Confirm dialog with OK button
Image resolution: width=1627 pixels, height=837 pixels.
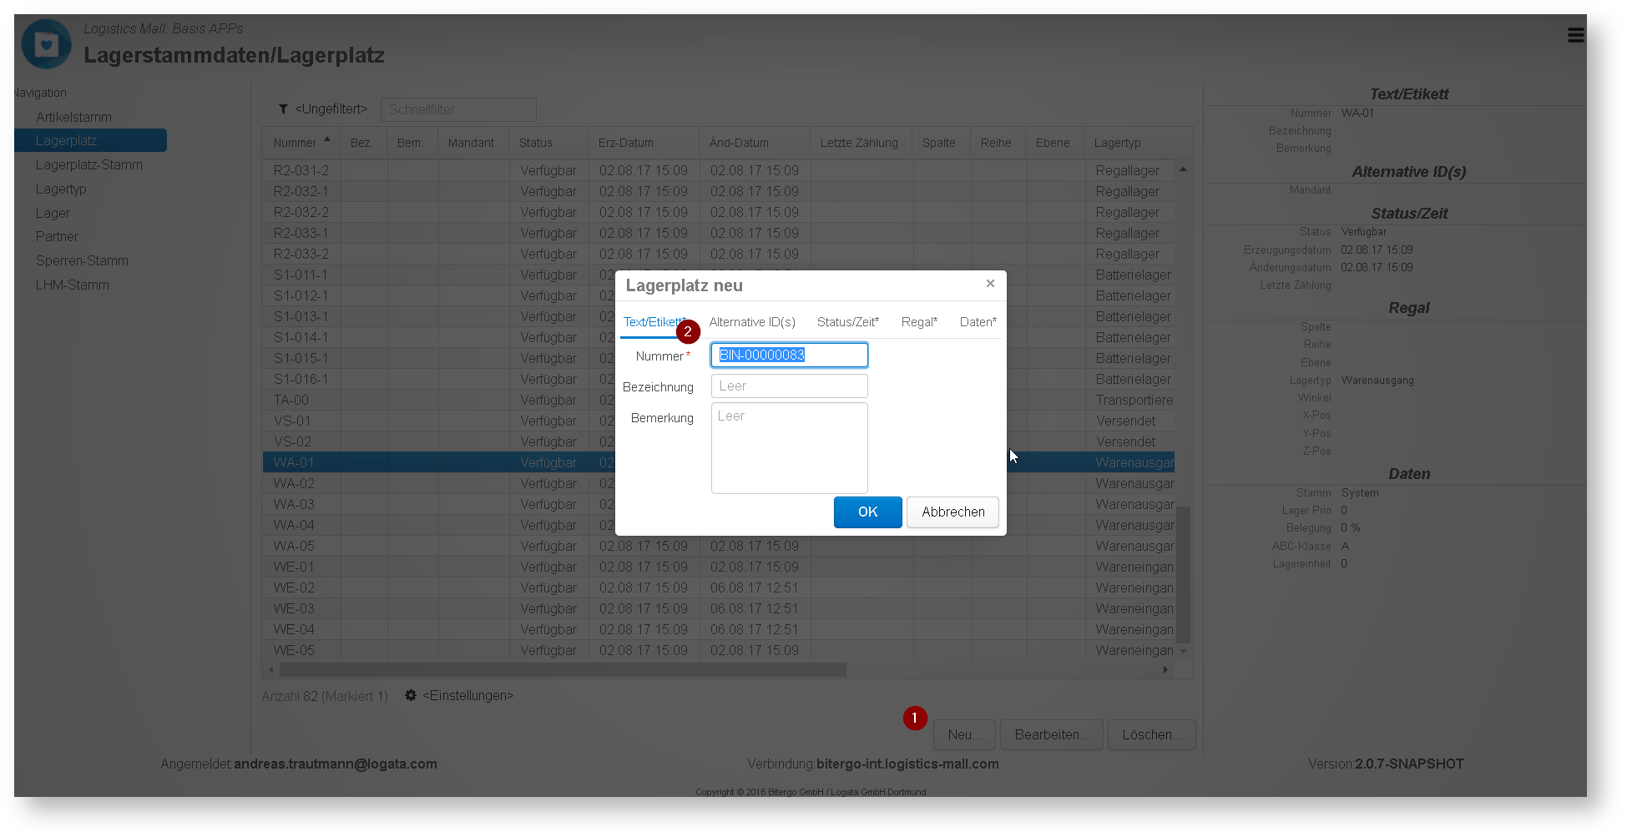point(868,512)
